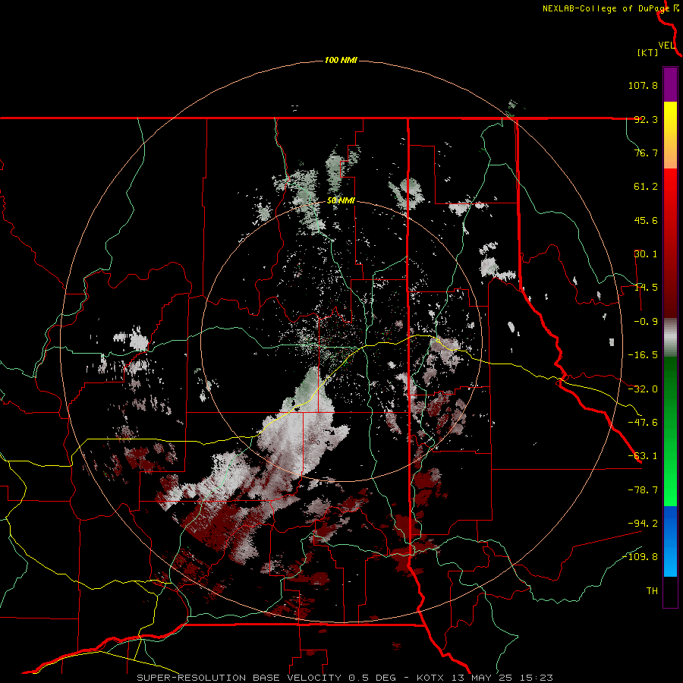Click the NEXLAB-College of DuPage label
683x683 pixels.
pos(606,8)
